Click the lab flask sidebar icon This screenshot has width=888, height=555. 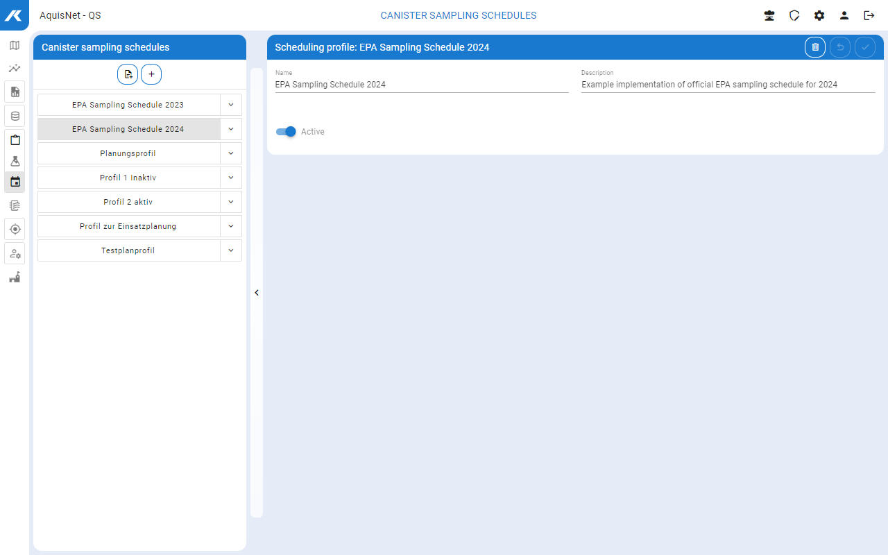pyautogui.click(x=15, y=162)
